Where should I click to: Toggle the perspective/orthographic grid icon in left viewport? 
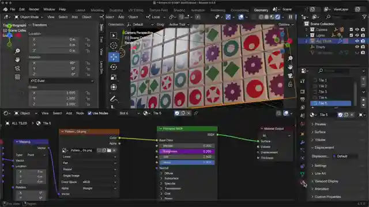(17, 76)
